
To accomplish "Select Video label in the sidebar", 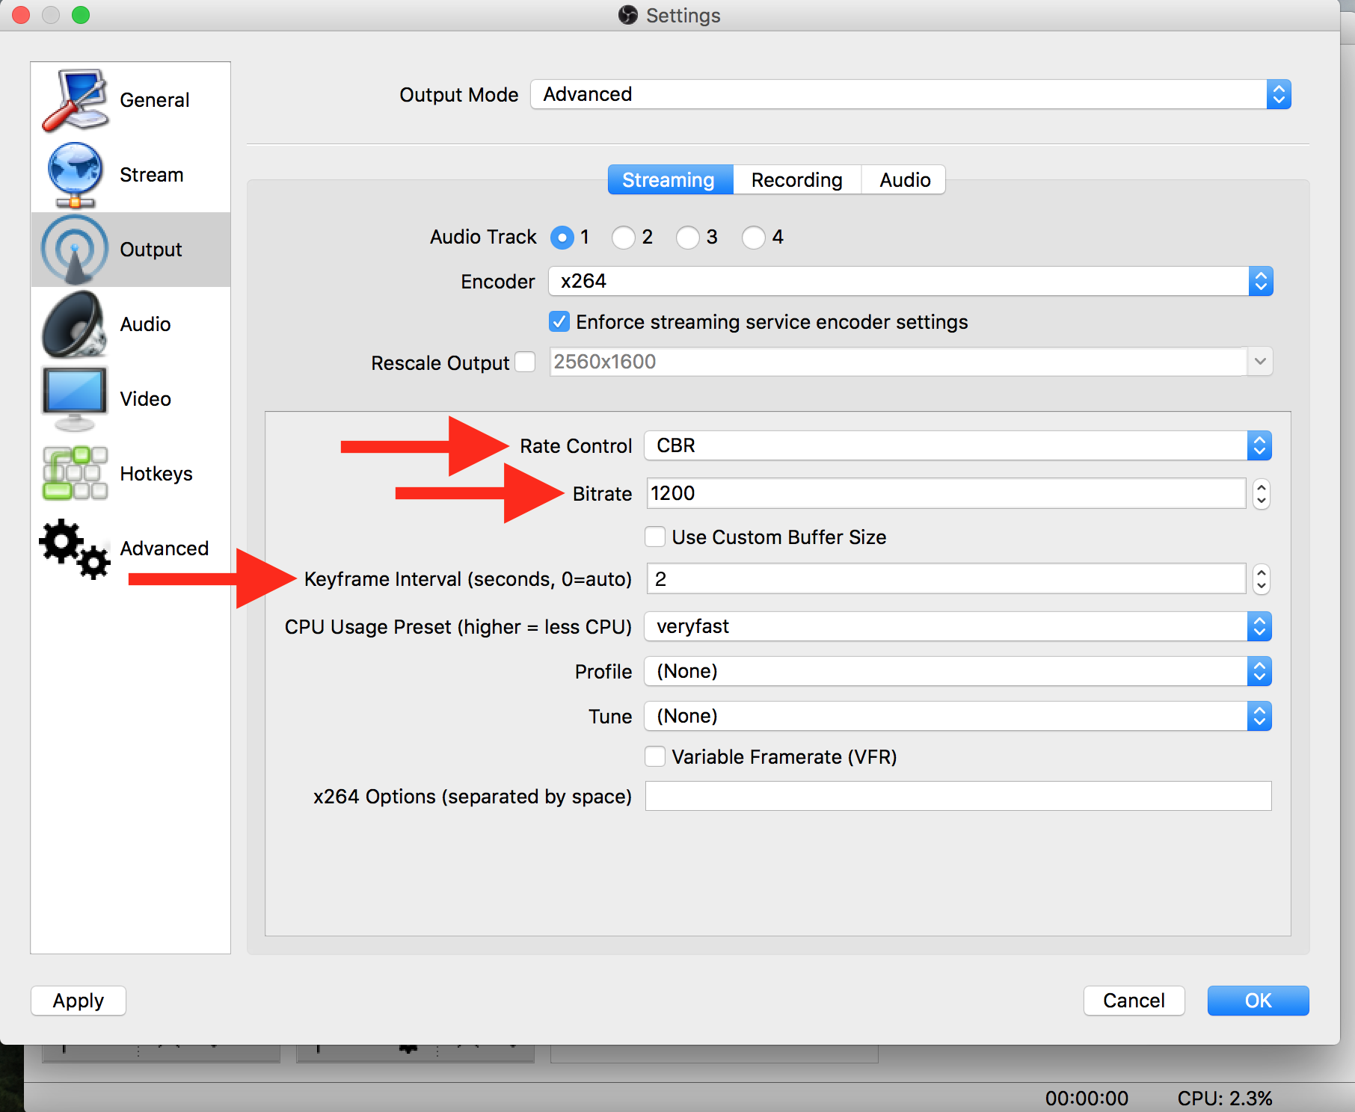I will point(146,399).
